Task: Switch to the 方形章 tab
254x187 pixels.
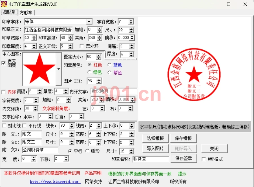Action: pyautogui.click(x=26, y=12)
